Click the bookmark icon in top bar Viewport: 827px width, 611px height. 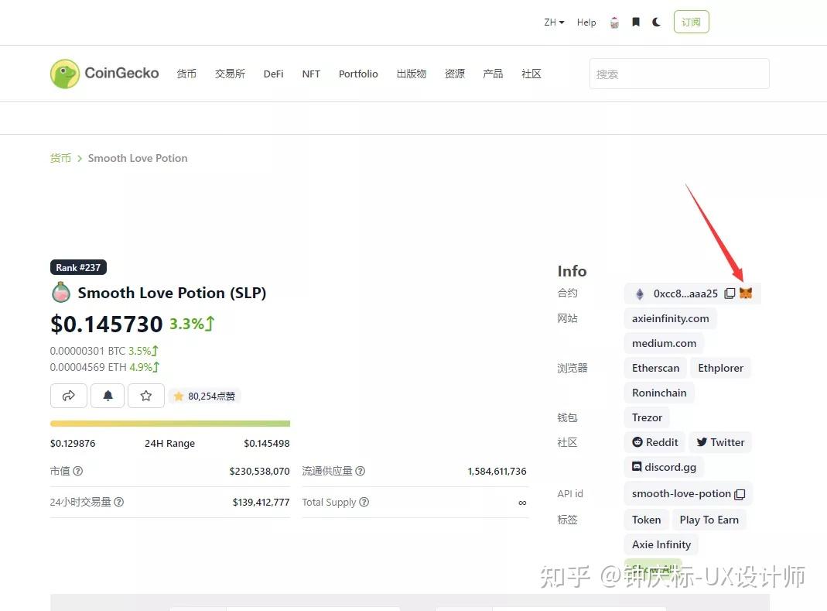click(x=636, y=22)
